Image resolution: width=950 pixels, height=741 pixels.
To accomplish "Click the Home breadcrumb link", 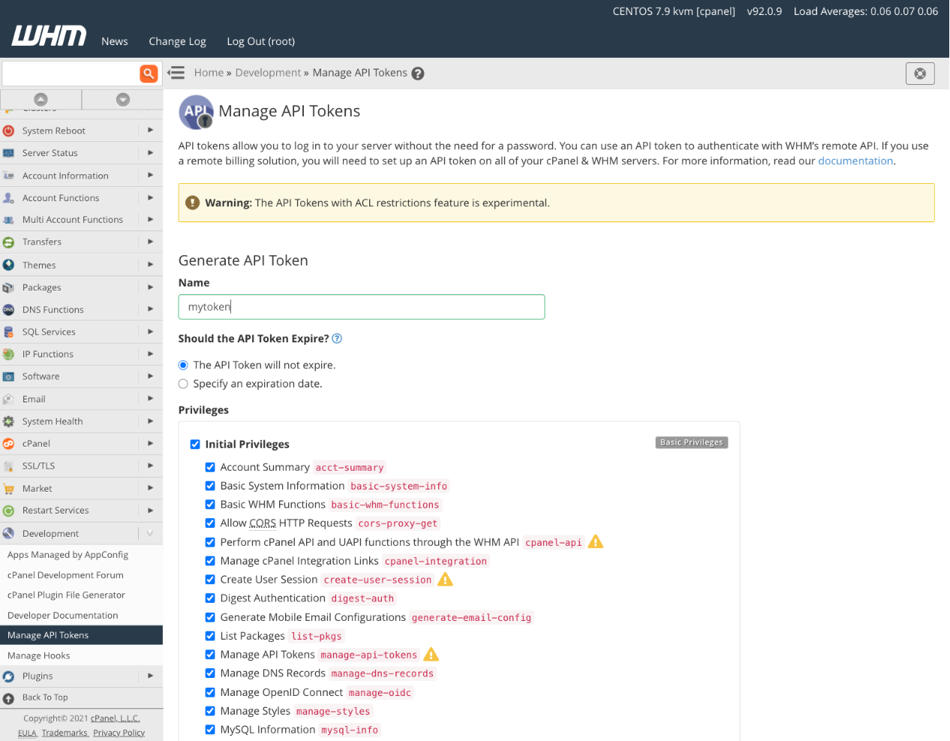I will (209, 72).
